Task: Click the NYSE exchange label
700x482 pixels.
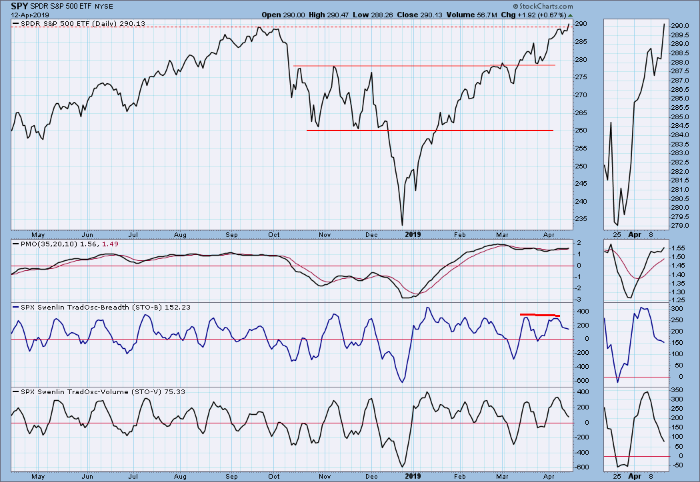Action: click(x=103, y=7)
